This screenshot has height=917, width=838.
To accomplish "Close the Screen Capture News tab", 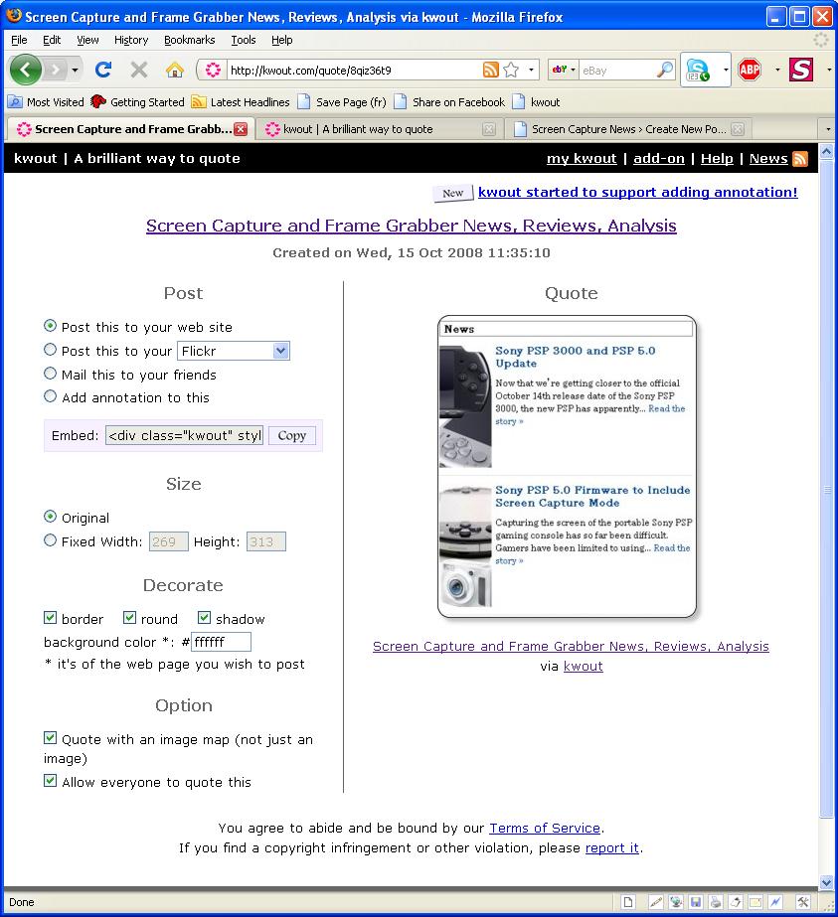I will click(738, 129).
